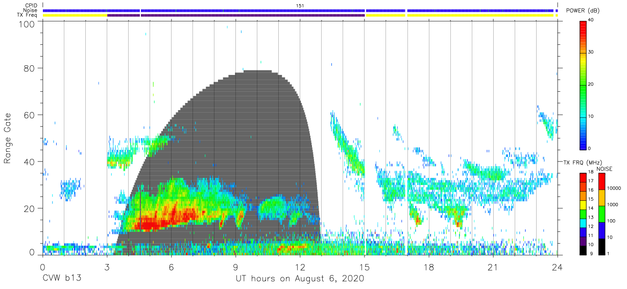Click the UT hours on August 6, 2020 caption
The image size is (627, 289).
coord(300,279)
